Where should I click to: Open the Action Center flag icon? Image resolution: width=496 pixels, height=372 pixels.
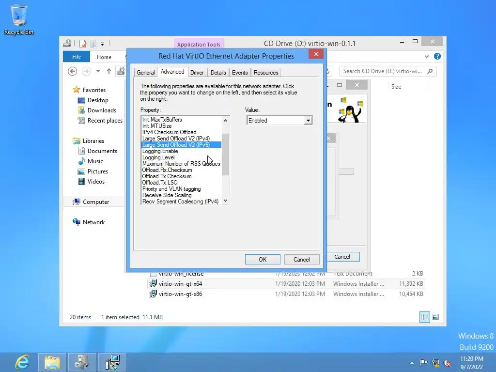click(x=423, y=363)
